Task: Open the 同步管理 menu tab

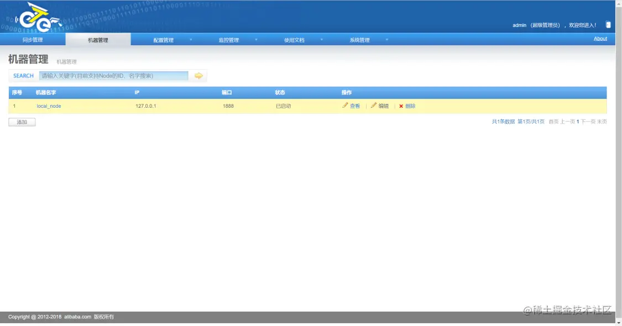Action: click(33, 40)
